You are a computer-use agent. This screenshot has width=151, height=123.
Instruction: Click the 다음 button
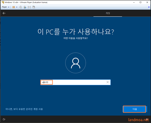click(x=135, y=109)
